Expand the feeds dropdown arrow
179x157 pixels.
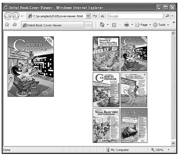point(120,25)
